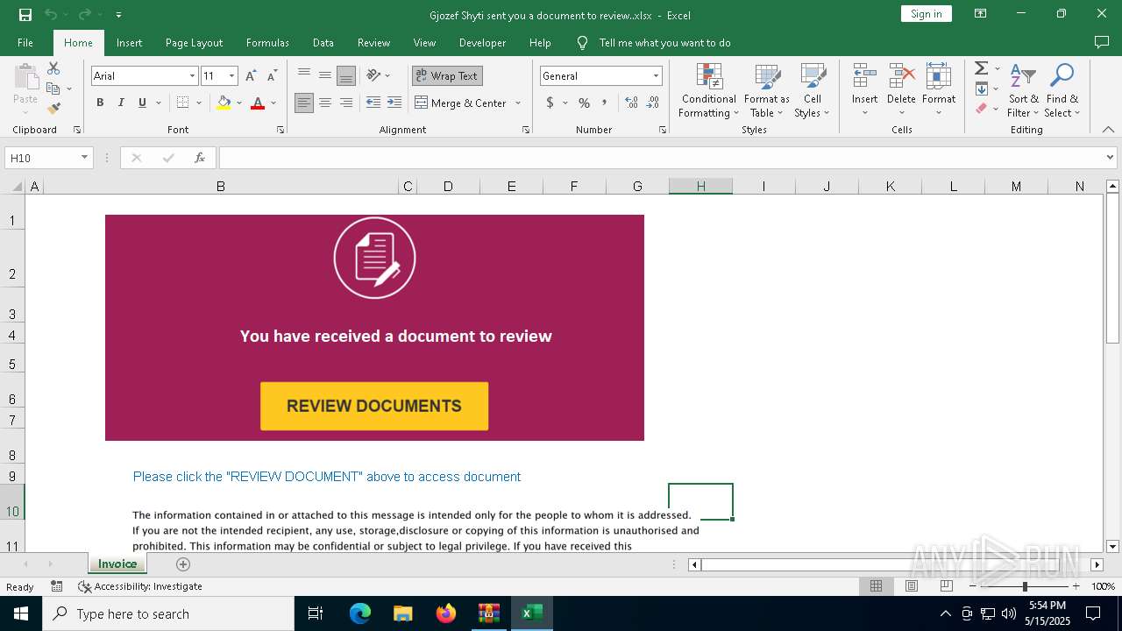This screenshot has height=631, width=1122.
Task: Switch to Data tab
Action: pos(323,43)
